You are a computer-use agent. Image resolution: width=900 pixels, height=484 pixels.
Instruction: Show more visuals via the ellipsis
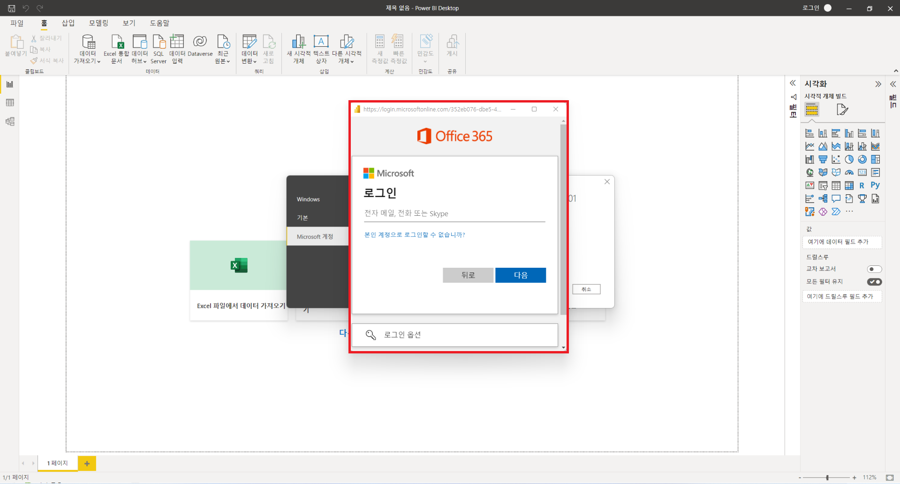pyautogui.click(x=849, y=212)
